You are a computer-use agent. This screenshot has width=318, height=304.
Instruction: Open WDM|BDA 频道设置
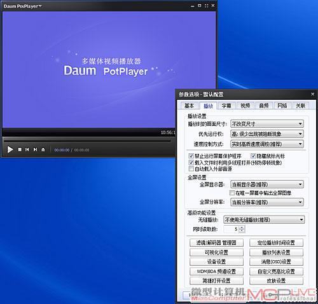point(216,272)
